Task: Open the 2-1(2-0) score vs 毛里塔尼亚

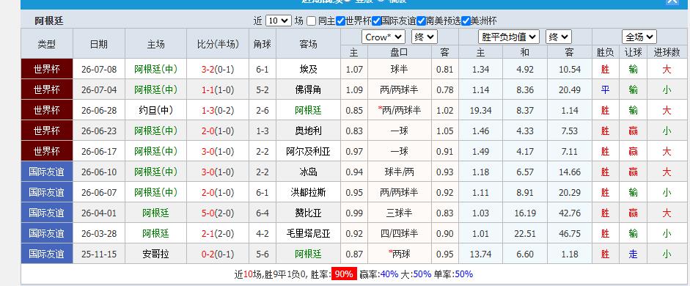Action: pyautogui.click(x=218, y=233)
